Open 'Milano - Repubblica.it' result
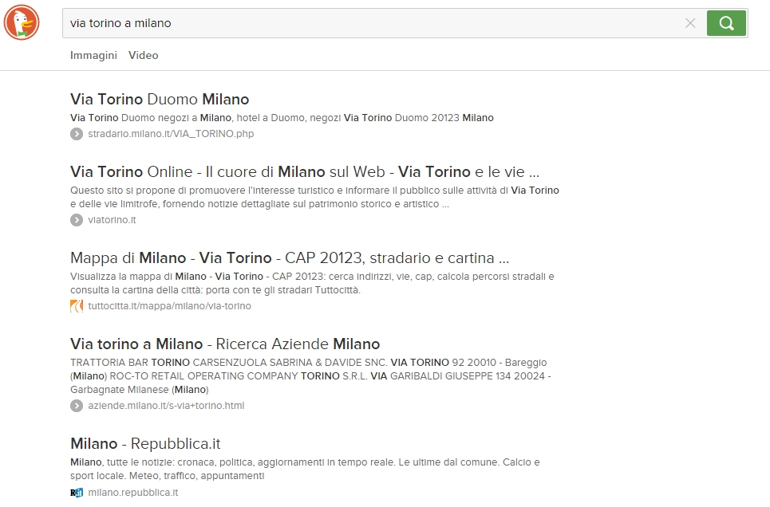770x507 pixels. 145,444
